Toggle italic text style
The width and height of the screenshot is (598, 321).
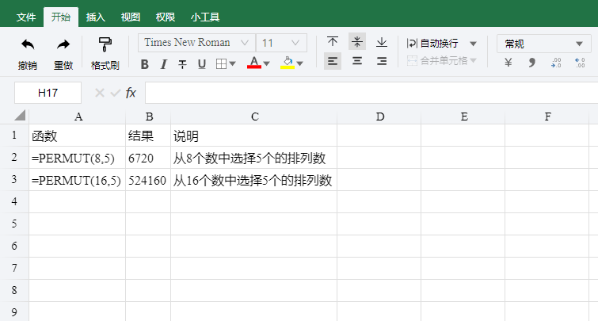[x=164, y=64]
